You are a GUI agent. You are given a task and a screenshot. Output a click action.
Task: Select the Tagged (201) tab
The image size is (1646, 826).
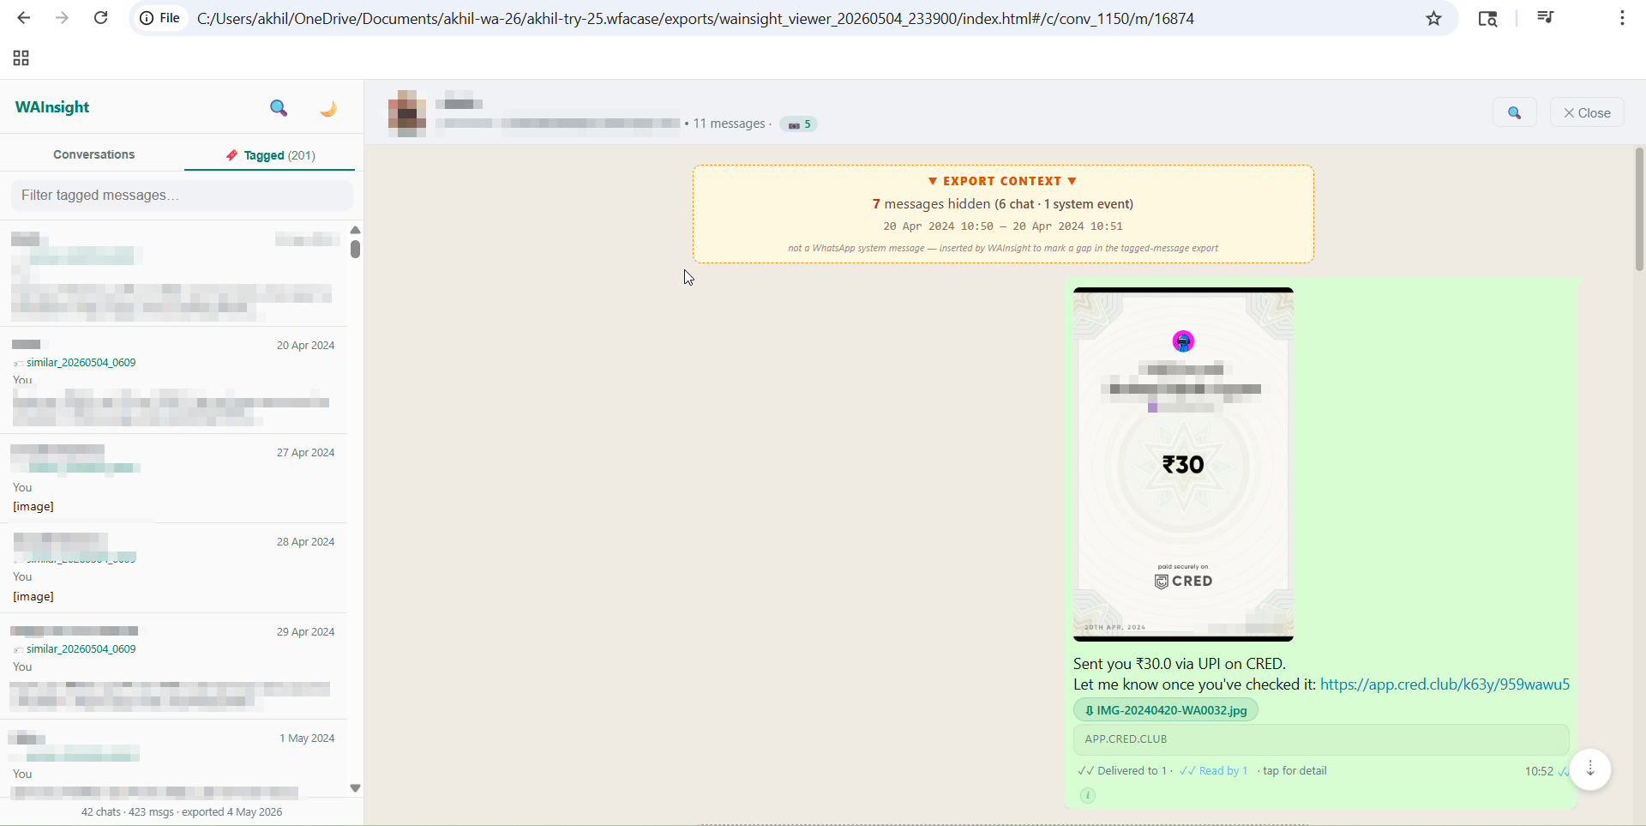[x=270, y=155]
